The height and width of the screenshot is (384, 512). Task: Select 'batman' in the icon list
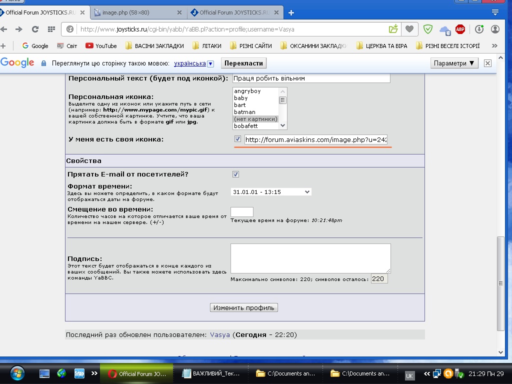[244, 112]
